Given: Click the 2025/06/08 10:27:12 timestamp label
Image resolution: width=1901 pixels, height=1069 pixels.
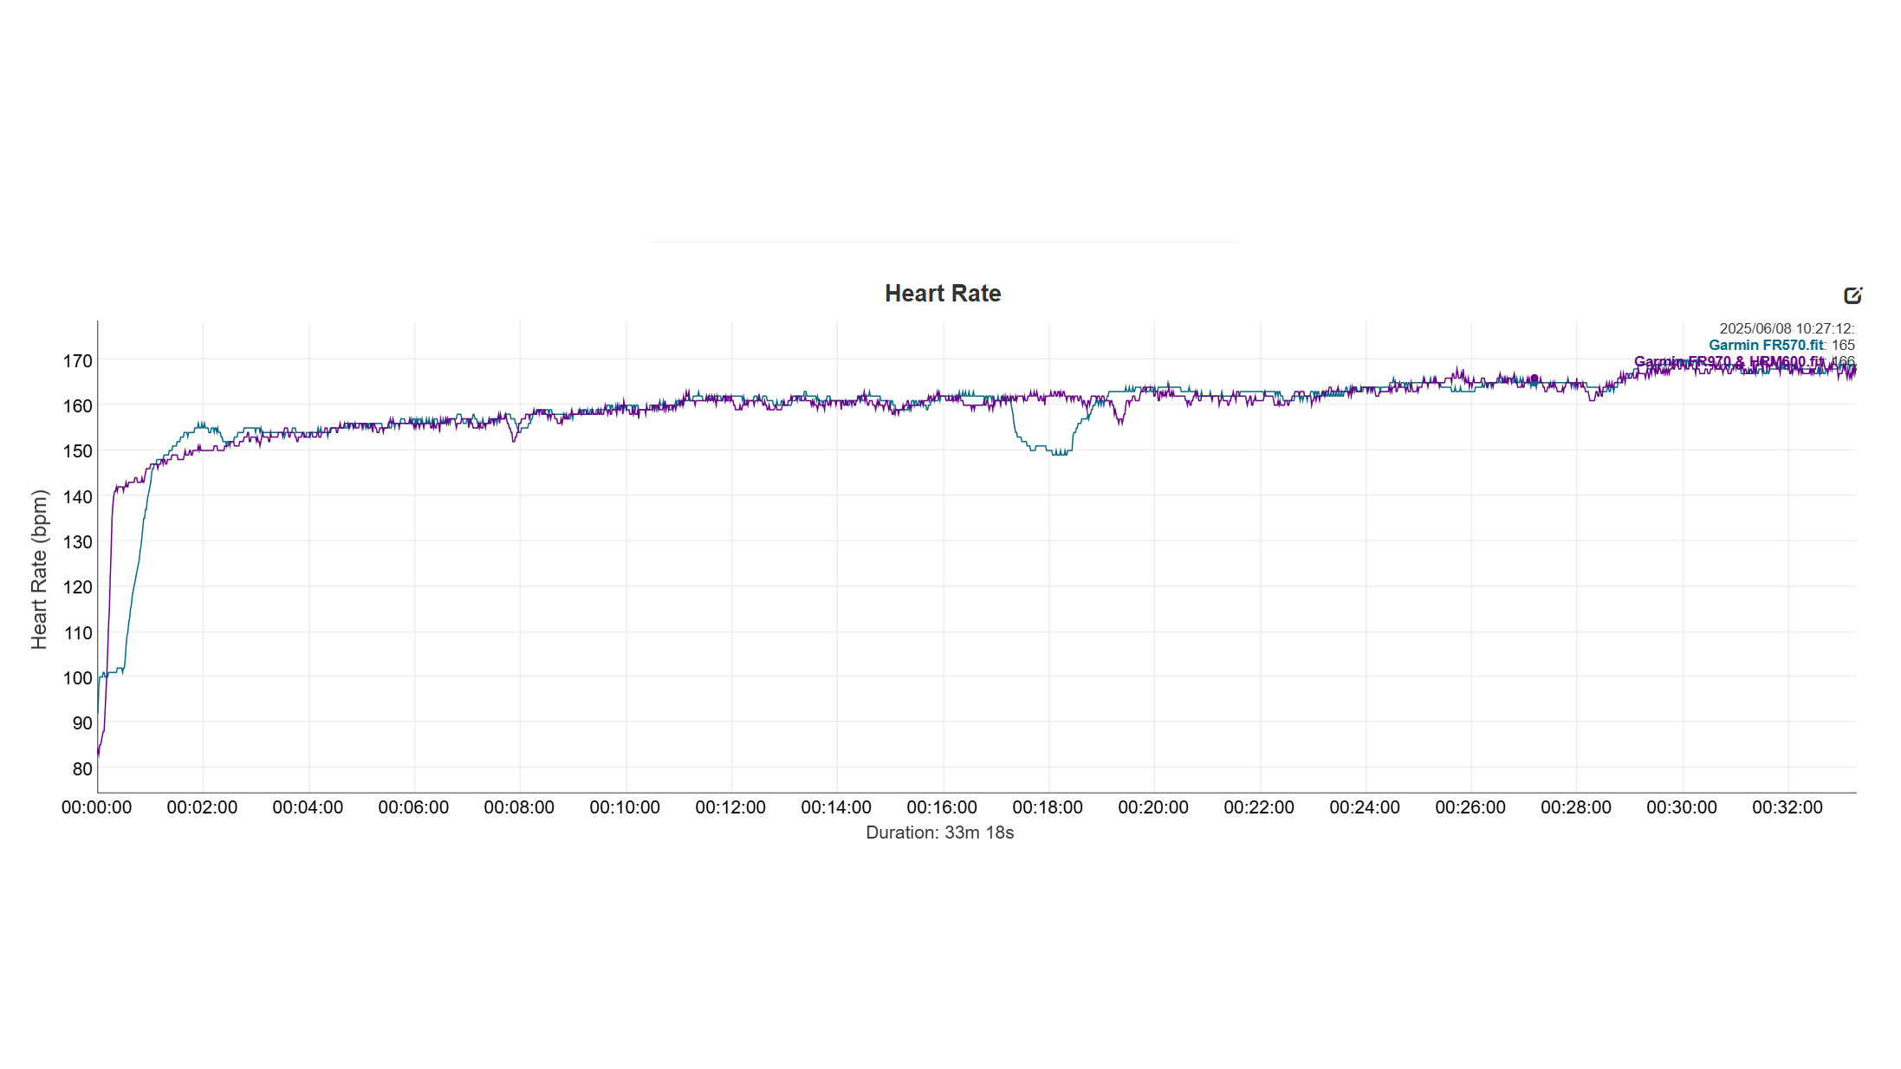Looking at the screenshot, I should click(1786, 328).
